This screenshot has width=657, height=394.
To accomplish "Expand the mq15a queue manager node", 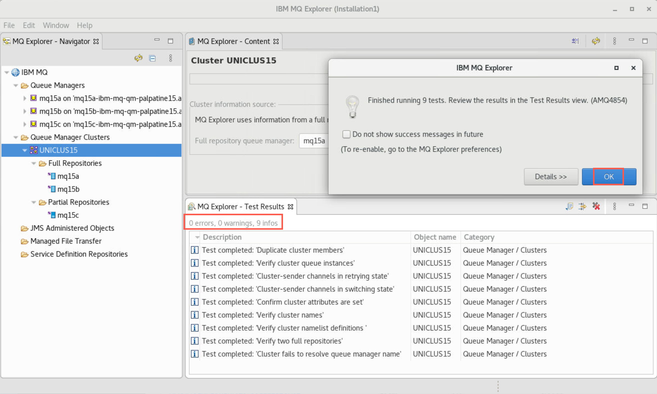I will tap(25, 98).
